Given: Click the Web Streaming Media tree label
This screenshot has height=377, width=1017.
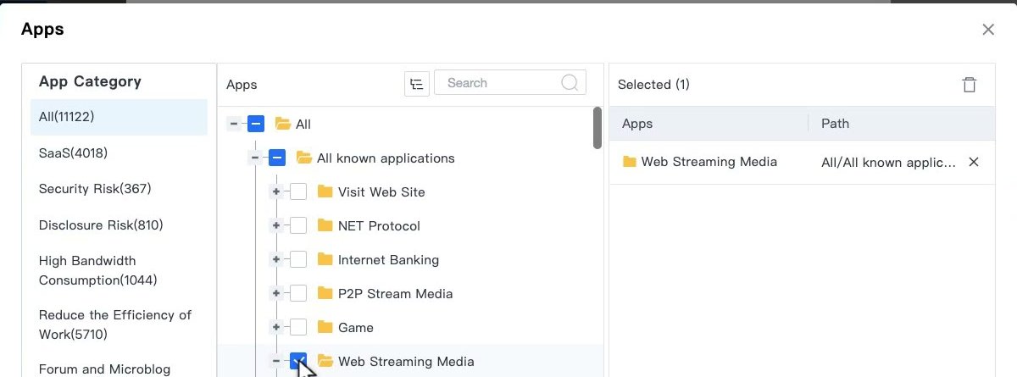Looking at the screenshot, I should [x=406, y=362].
